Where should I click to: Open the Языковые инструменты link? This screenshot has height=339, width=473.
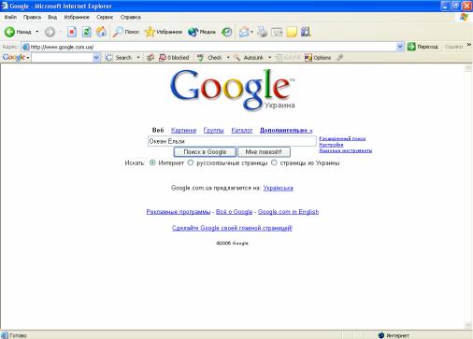point(346,150)
